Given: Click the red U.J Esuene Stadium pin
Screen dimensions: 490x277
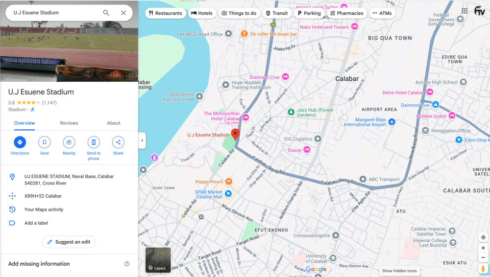Looking at the screenshot, I should [235, 134].
